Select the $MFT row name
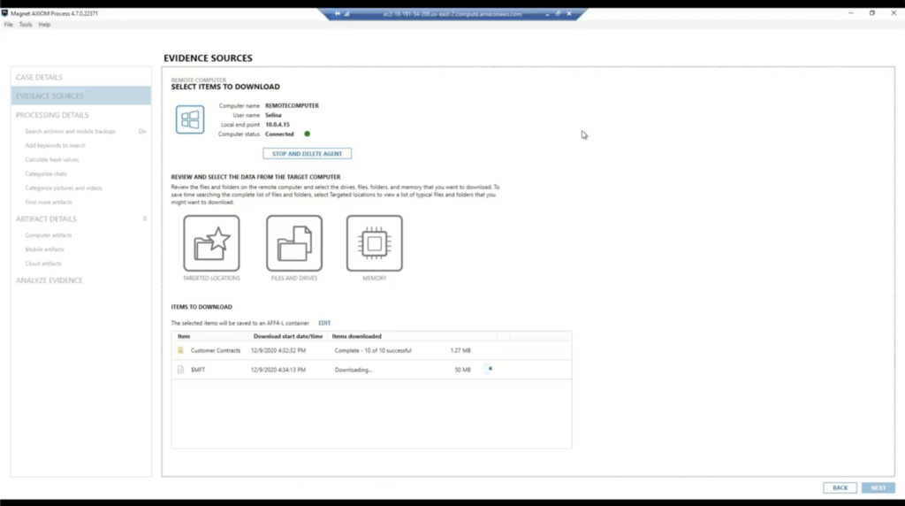The width and height of the screenshot is (905, 506). tap(198, 370)
